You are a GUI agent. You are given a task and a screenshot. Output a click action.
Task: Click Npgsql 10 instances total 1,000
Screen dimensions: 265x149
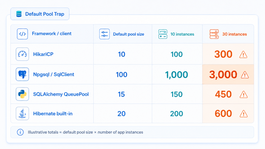(176, 75)
